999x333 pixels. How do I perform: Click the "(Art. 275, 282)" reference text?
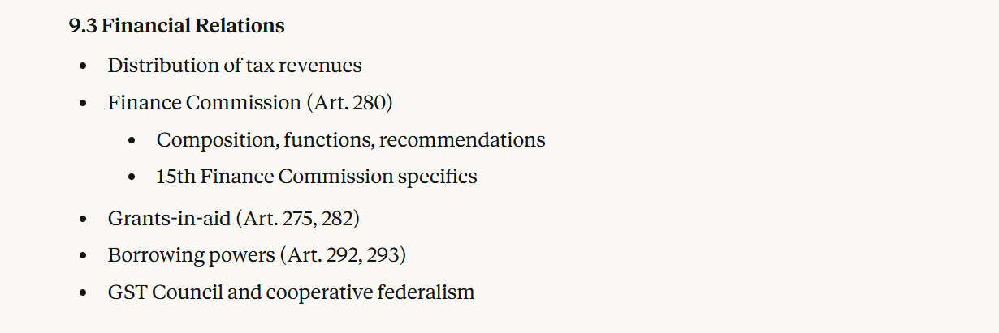point(297,218)
